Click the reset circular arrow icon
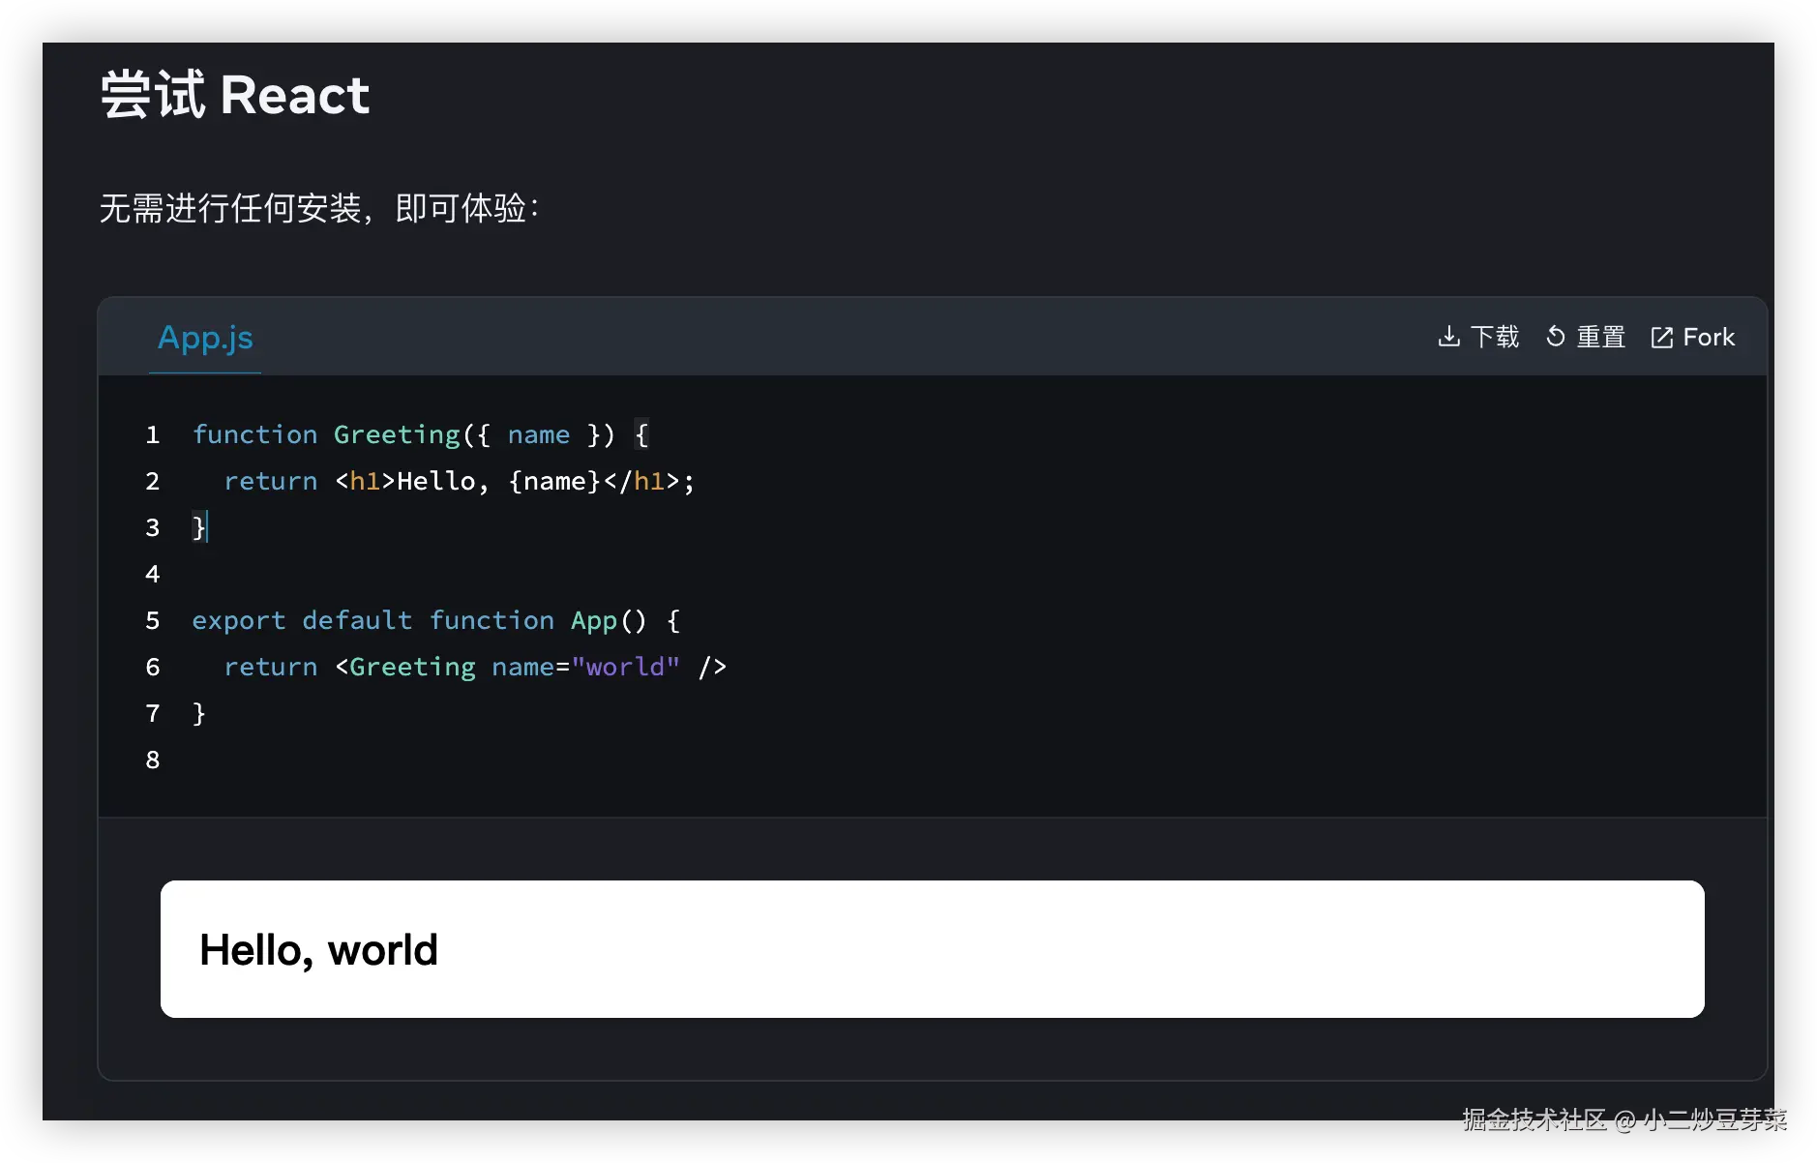The width and height of the screenshot is (1817, 1163). [x=1556, y=337]
